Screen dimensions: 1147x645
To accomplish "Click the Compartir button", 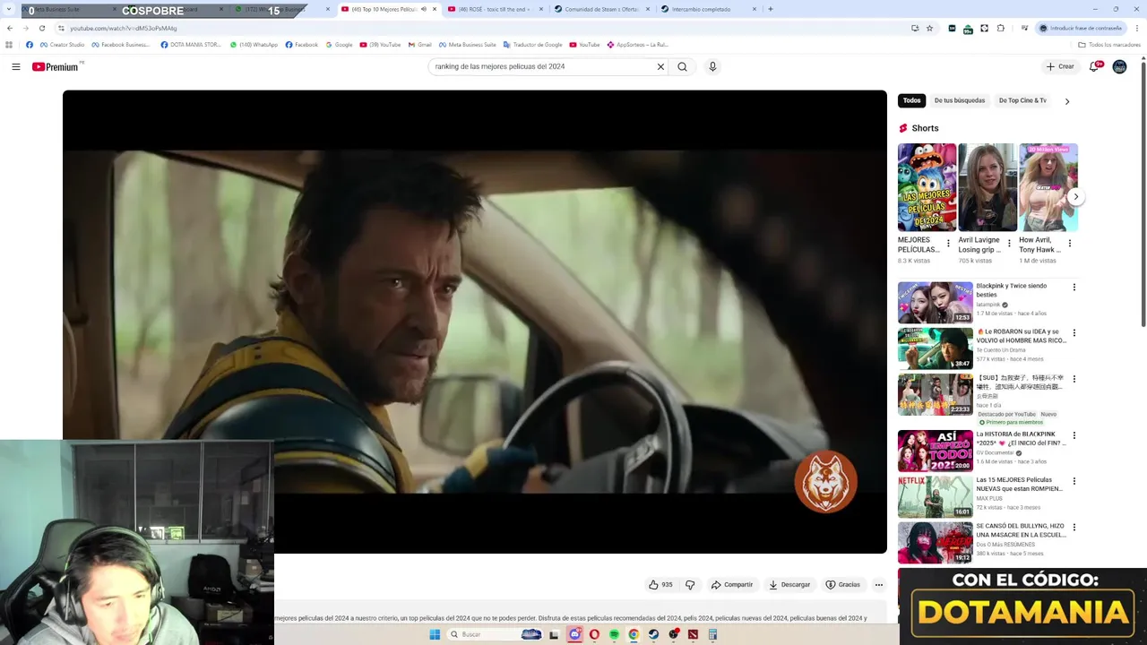I will tap(732, 585).
